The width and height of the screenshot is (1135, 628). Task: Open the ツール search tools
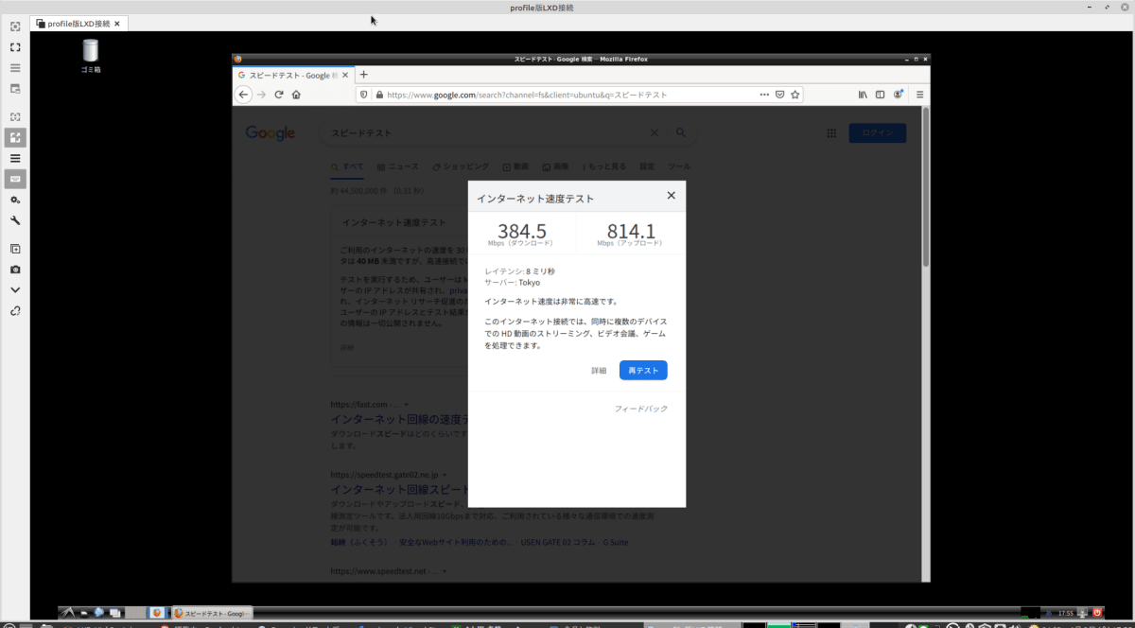pos(679,166)
